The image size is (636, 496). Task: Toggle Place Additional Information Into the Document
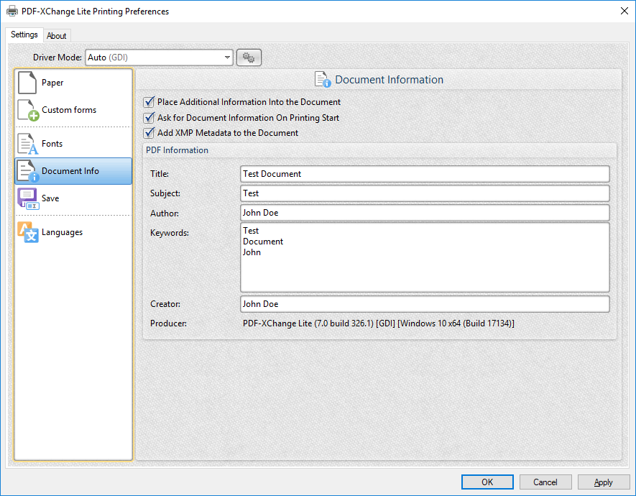click(149, 102)
